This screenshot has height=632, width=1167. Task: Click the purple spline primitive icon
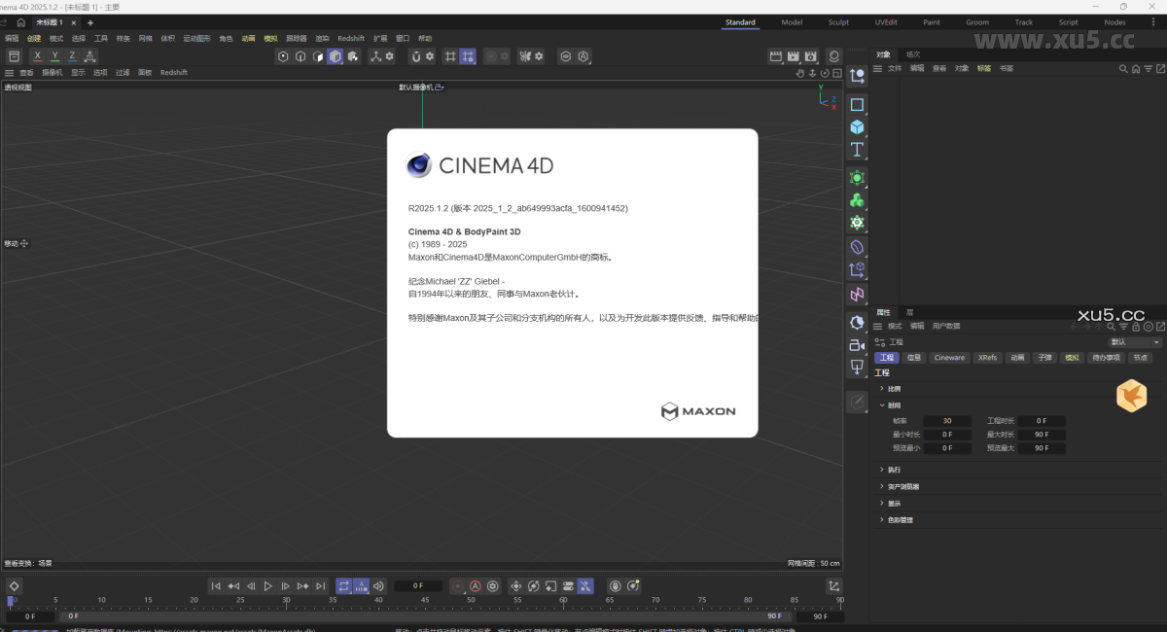point(857,246)
